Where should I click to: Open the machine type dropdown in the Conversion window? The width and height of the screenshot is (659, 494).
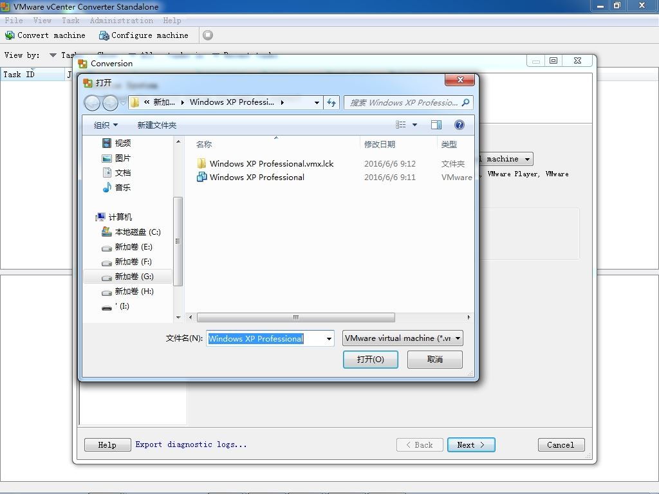(x=527, y=160)
